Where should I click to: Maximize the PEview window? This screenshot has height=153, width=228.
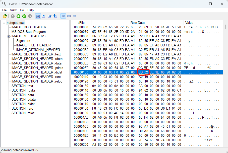point(210,4)
